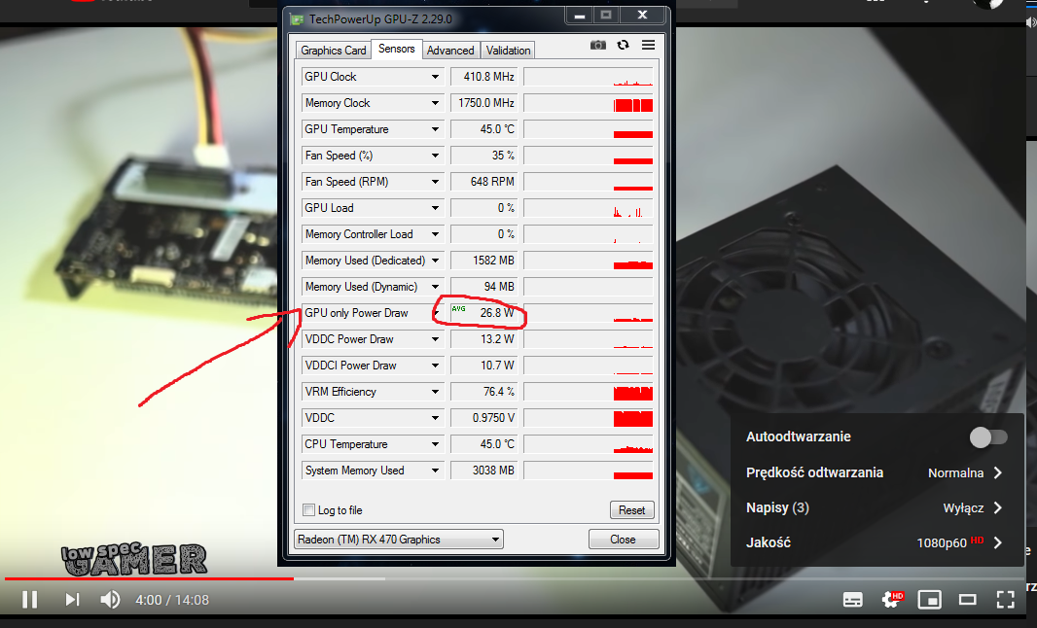The image size is (1037, 628).
Task: Enable miniplayer mode
Action: pos(929,600)
